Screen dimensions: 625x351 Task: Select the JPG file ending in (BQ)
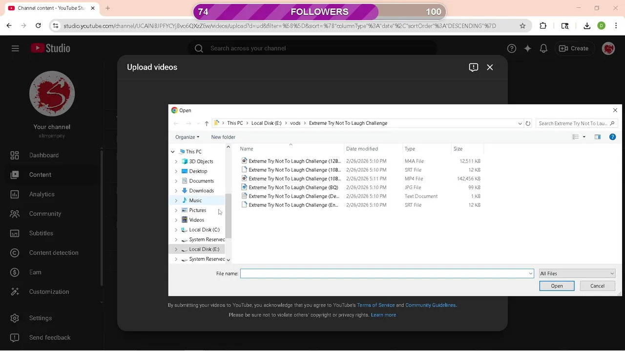(361, 188)
